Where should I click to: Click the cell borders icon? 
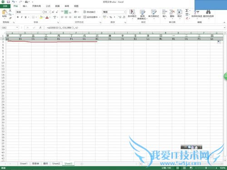33,17
